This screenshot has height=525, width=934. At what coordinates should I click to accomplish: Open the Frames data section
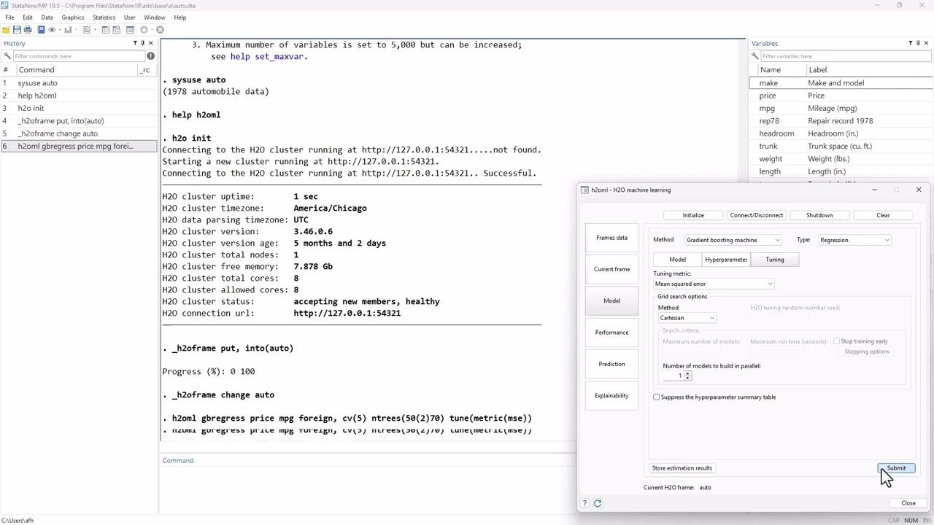(x=611, y=238)
